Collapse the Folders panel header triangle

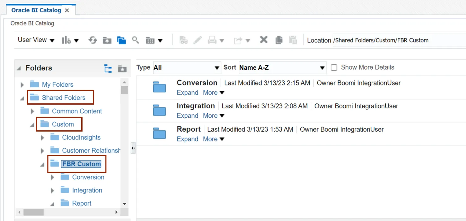(x=19, y=68)
